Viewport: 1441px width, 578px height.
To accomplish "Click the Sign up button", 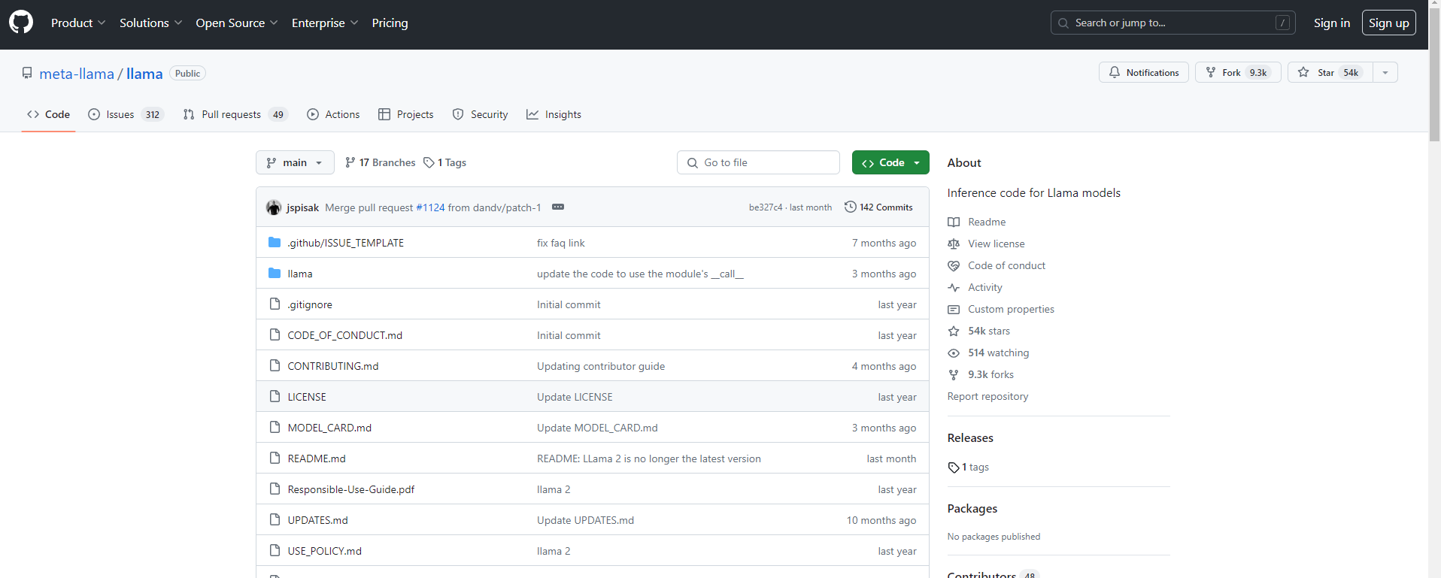I will (1388, 23).
